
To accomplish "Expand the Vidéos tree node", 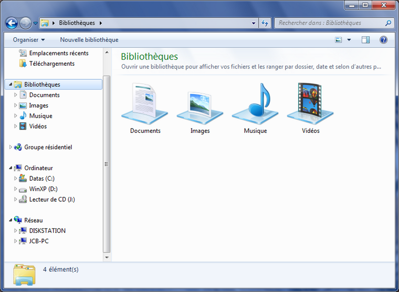I will point(16,126).
